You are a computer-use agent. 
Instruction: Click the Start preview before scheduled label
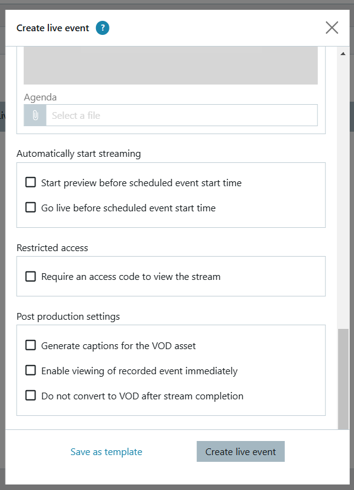coord(141,183)
